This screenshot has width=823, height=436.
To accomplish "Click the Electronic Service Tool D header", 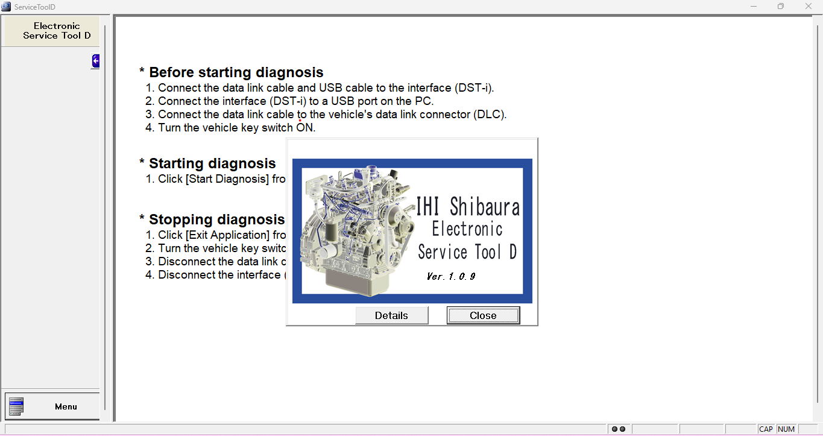I will [x=52, y=31].
